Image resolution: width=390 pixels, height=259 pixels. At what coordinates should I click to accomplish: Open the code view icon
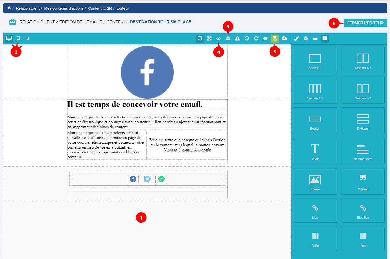tap(219, 38)
